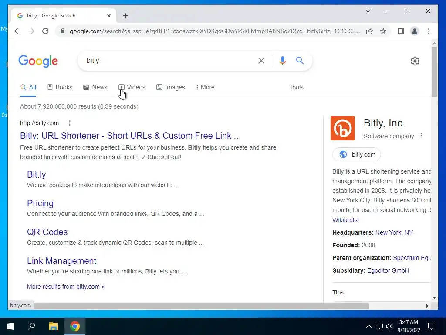Image resolution: width=446 pixels, height=335 pixels.
Task: Open Windows taskbar search
Action: (x=31, y=326)
